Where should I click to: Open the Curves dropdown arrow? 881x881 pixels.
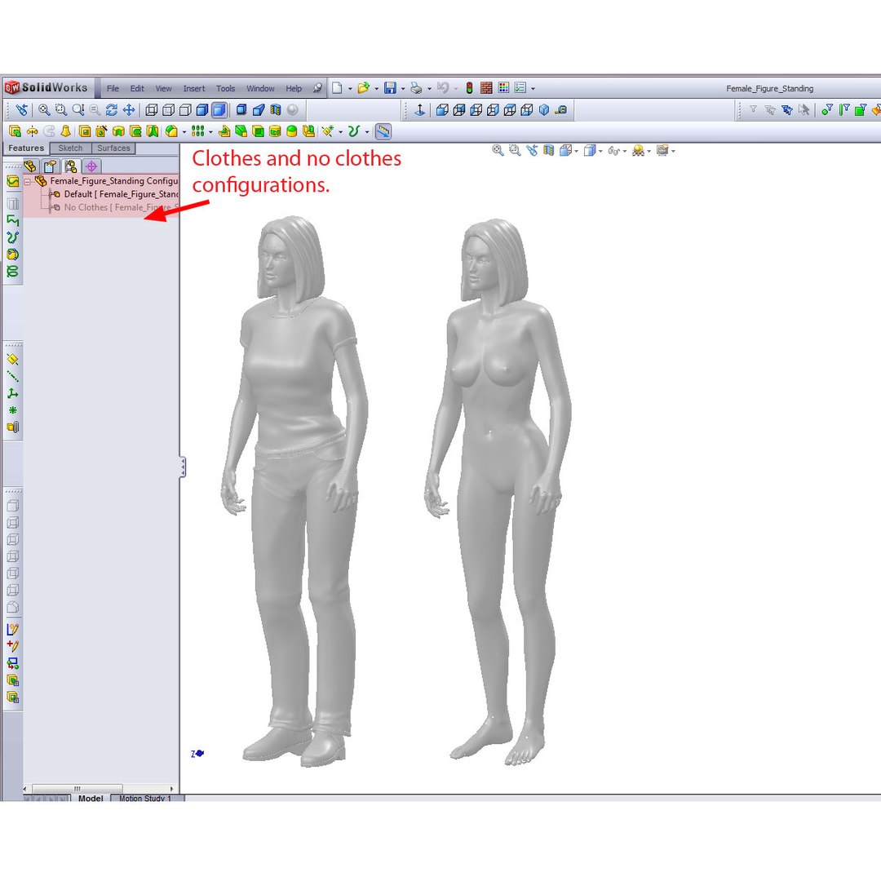(367, 133)
